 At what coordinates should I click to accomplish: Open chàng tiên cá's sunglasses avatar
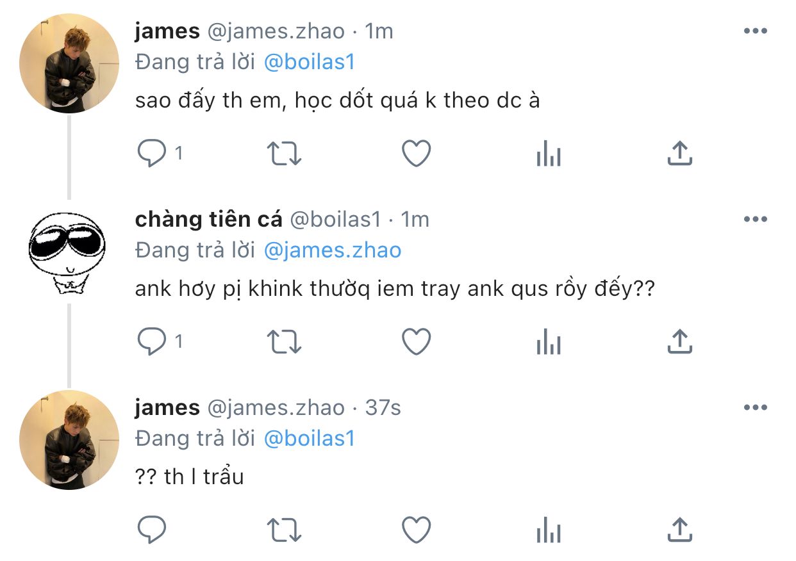[x=69, y=250]
